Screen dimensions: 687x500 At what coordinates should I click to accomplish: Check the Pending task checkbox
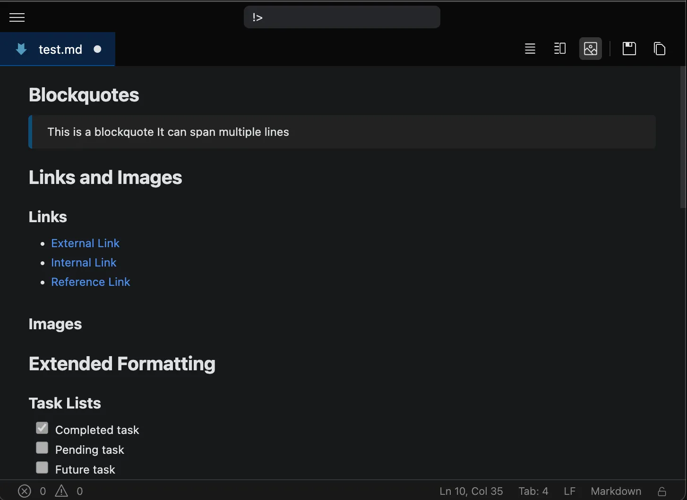click(x=42, y=448)
